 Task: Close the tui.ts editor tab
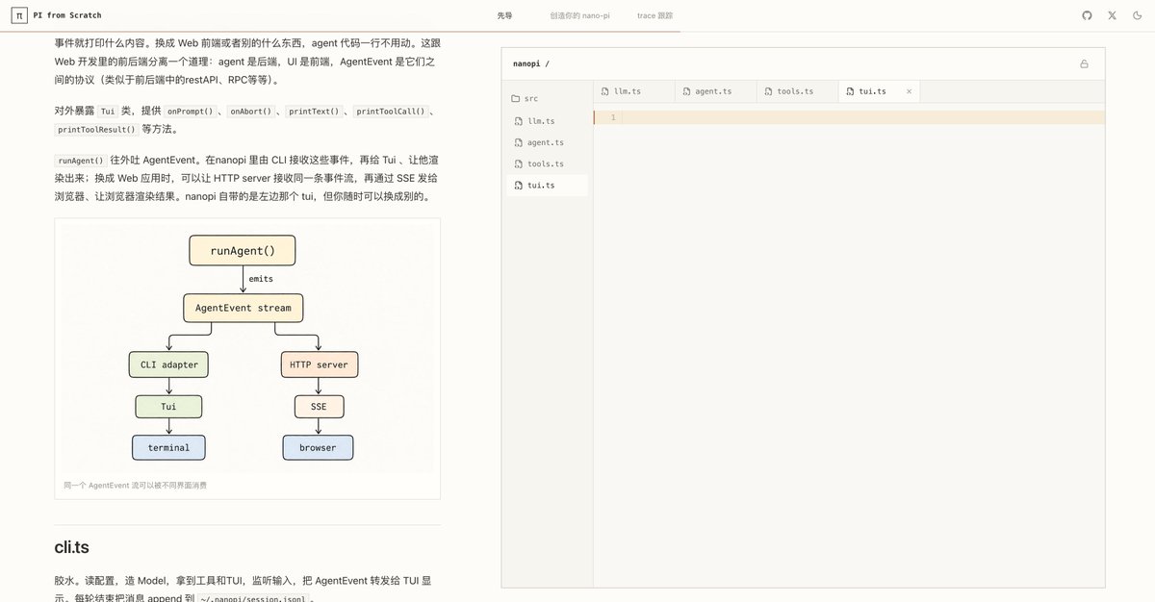coord(909,91)
